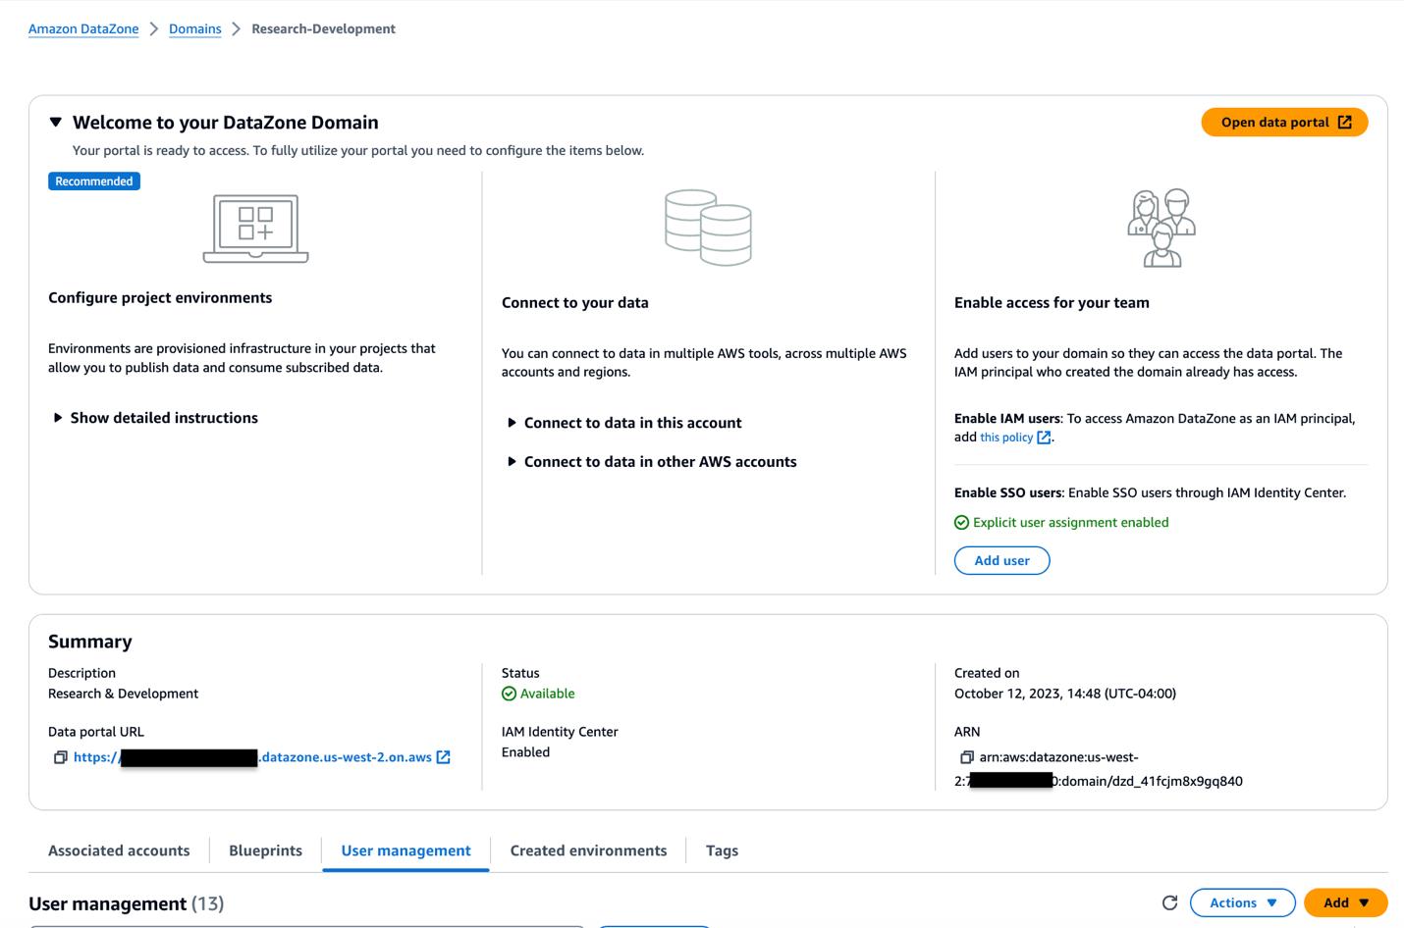
Task: Copy the Data portal URL using its copy icon
Action: click(x=60, y=756)
